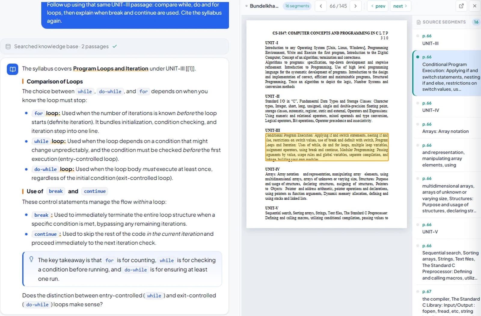Click the next segment button
Image resolution: width=481 pixels, height=316 pixels.
400,6
